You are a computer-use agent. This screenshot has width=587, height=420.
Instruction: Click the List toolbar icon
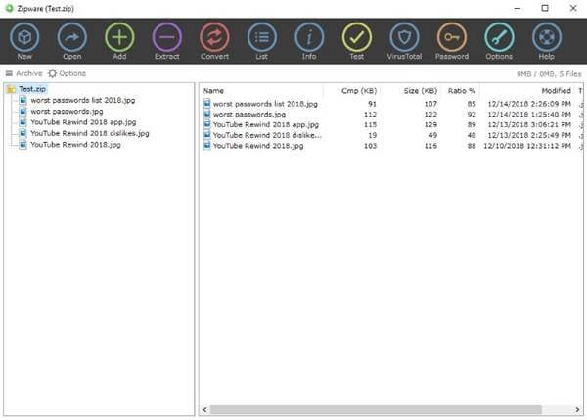click(261, 37)
